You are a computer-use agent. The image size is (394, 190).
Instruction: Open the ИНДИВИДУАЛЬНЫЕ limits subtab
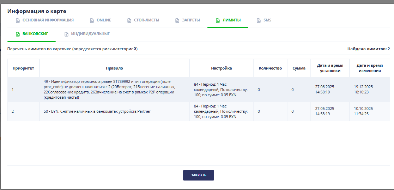(90, 34)
